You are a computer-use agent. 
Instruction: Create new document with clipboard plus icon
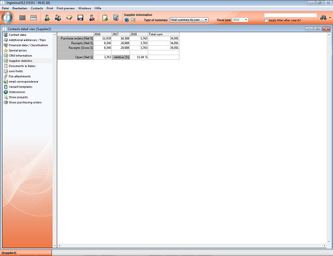[105, 18]
